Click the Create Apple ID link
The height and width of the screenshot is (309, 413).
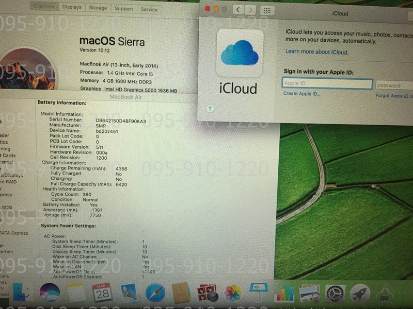[302, 94]
